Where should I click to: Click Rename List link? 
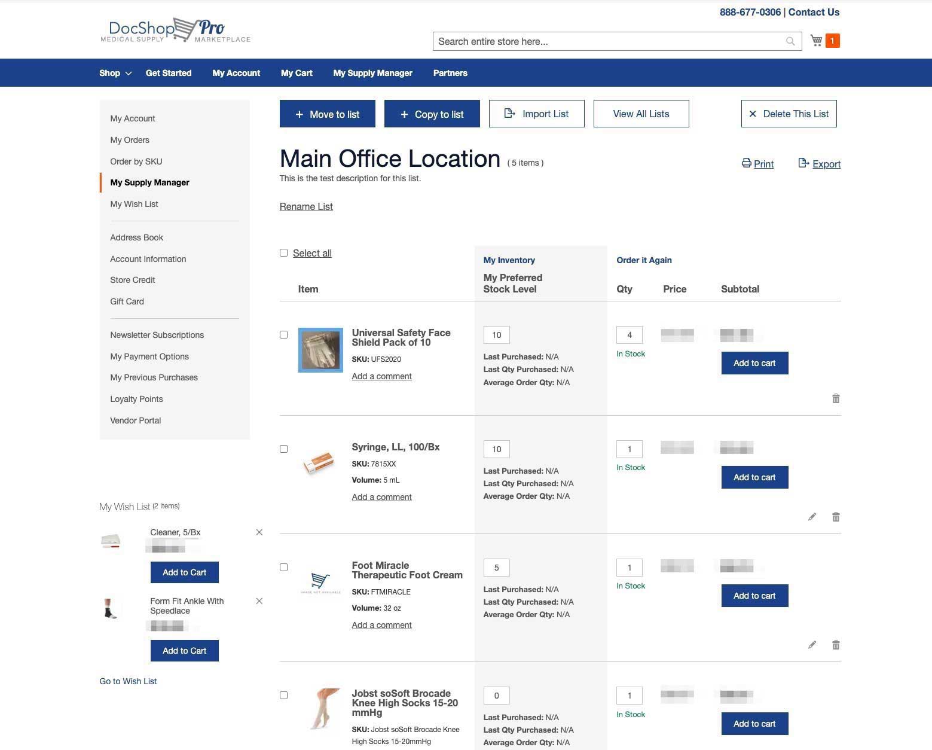click(x=306, y=206)
